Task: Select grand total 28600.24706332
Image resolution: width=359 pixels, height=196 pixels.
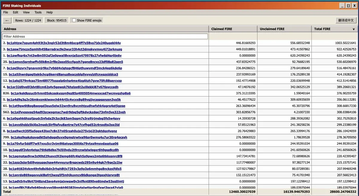Action: pyautogui.click(x=343, y=191)
